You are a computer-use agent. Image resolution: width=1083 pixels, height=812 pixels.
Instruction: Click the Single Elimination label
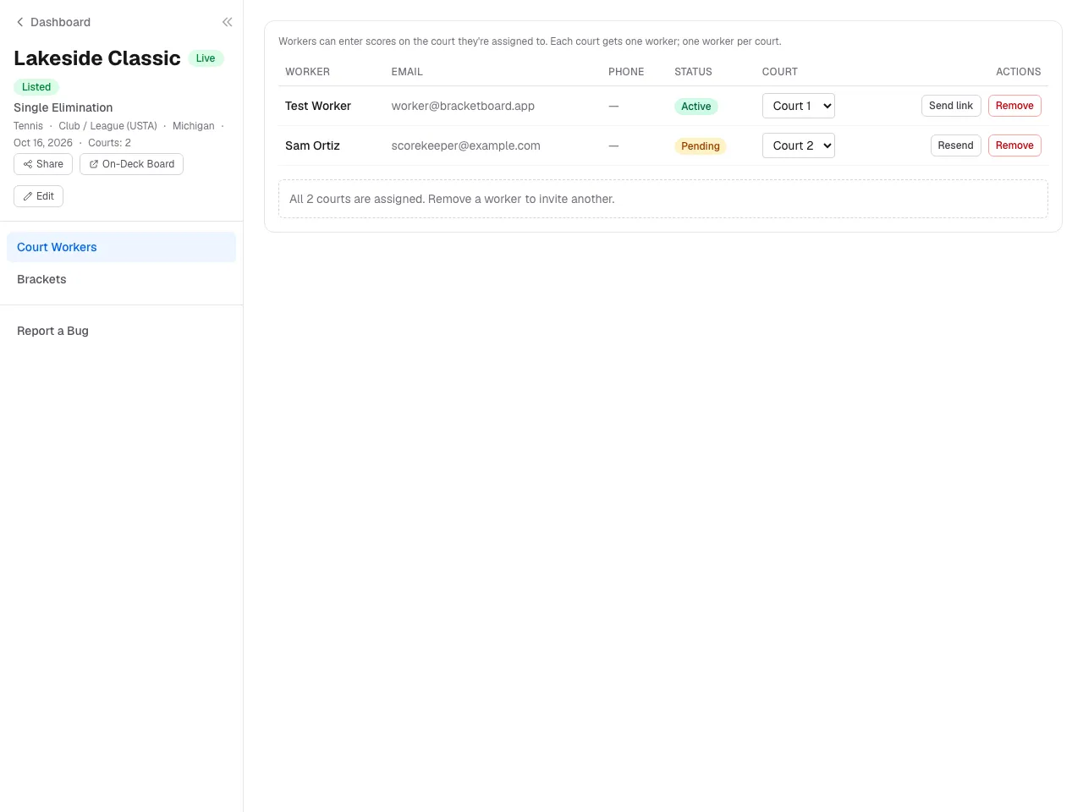63,107
